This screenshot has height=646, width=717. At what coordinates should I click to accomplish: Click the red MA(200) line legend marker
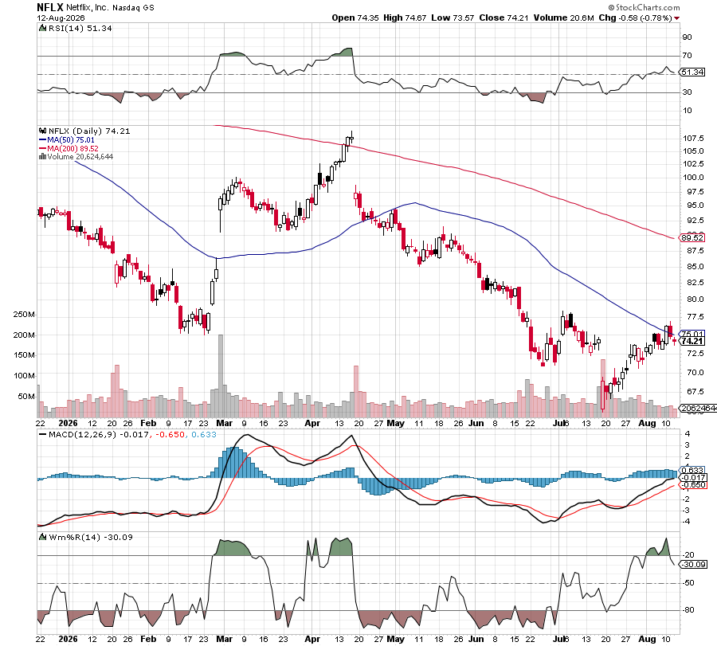tap(42, 149)
